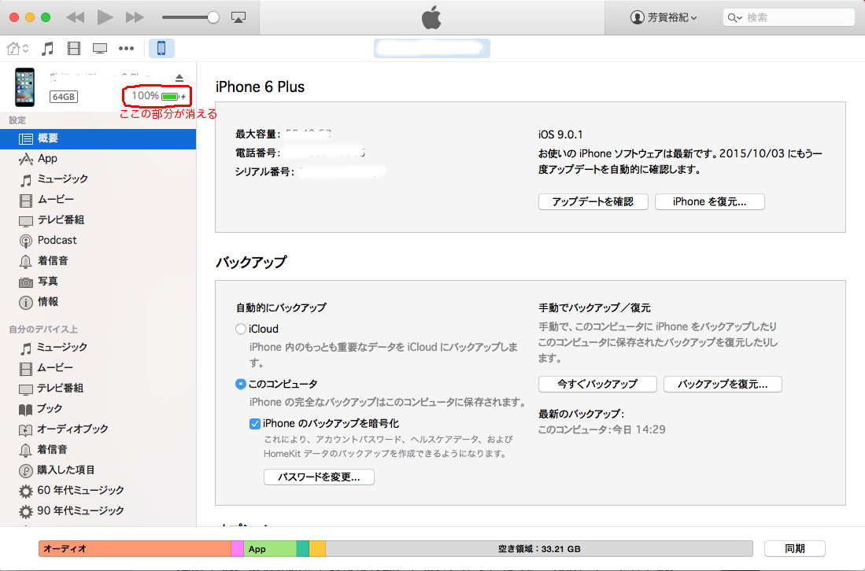This screenshot has height=571, width=865.
Task: Click the 空き領域 free space segment
Action: point(539,549)
